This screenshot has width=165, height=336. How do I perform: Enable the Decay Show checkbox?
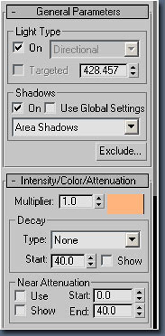pos(107,261)
